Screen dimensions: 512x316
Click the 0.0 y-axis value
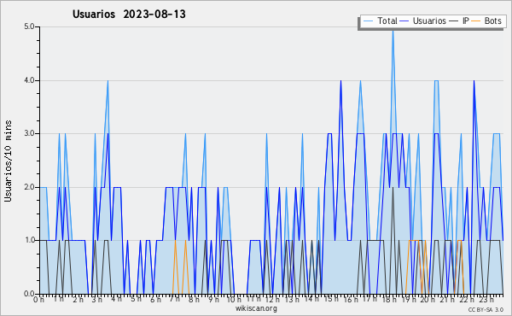tap(29, 294)
